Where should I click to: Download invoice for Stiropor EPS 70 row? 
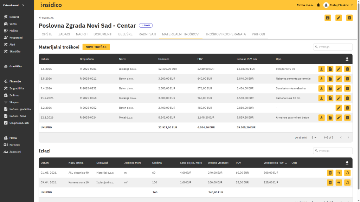(x=321, y=69)
